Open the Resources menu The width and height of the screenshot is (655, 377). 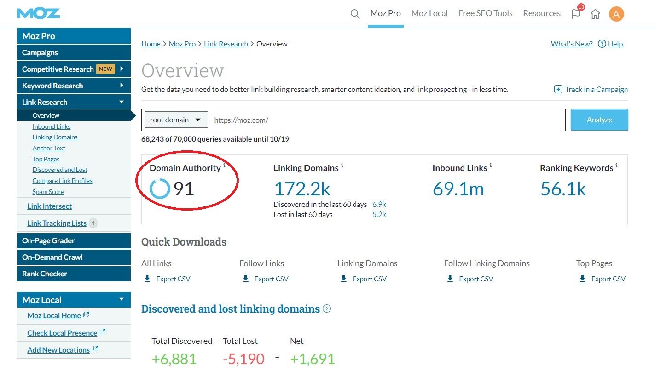[542, 13]
